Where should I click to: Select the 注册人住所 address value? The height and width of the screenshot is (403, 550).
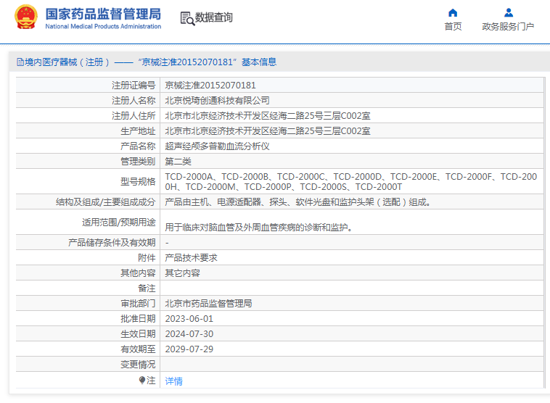pyautogui.click(x=268, y=116)
